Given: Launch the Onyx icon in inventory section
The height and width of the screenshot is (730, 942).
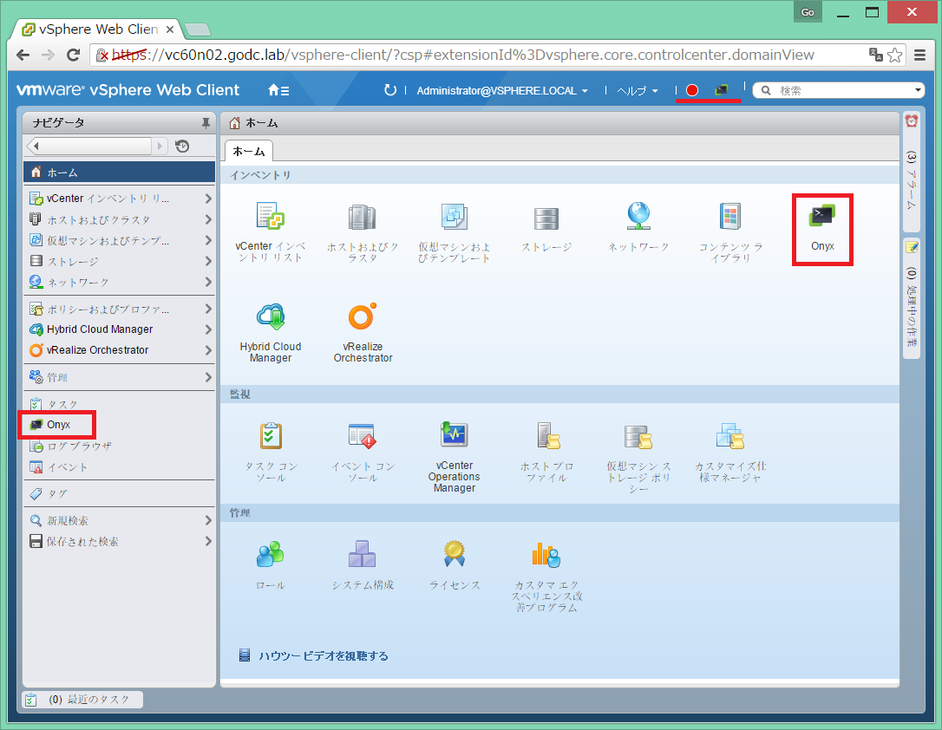Looking at the screenshot, I should (x=822, y=216).
